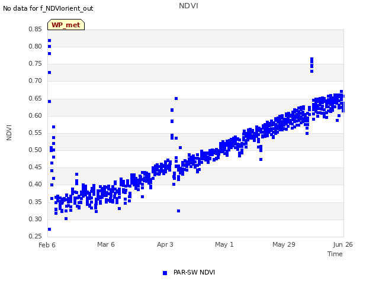Screen dimensions: 379x284
Task: Click the 0.85 y-axis tick label
Action: [35, 29]
